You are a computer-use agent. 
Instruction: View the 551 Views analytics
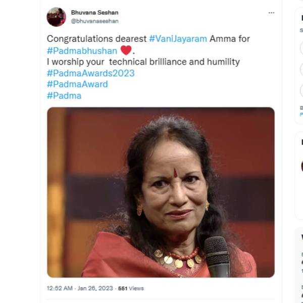coord(131,288)
